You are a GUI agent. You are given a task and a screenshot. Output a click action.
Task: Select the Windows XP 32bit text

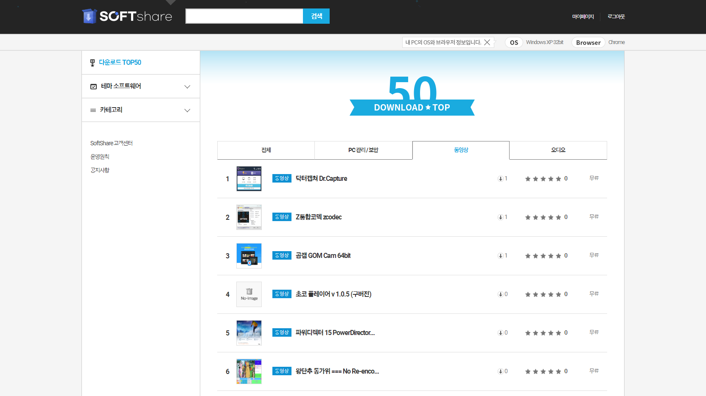tap(545, 42)
